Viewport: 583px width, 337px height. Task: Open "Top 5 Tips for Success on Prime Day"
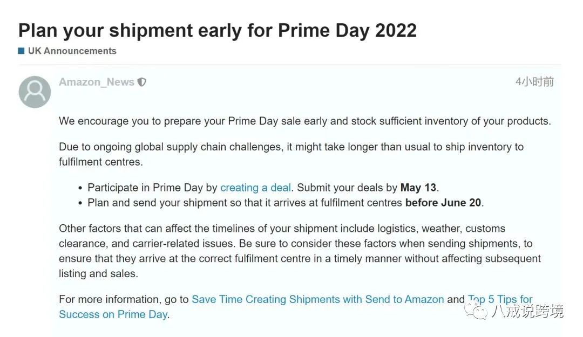coord(499,299)
